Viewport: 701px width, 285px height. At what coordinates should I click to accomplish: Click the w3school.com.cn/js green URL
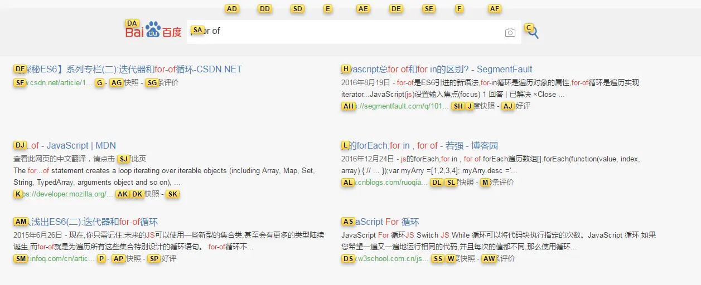385,259
